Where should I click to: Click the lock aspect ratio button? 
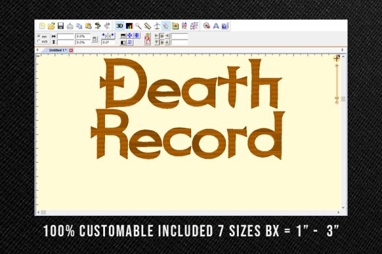tap(95, 39)
